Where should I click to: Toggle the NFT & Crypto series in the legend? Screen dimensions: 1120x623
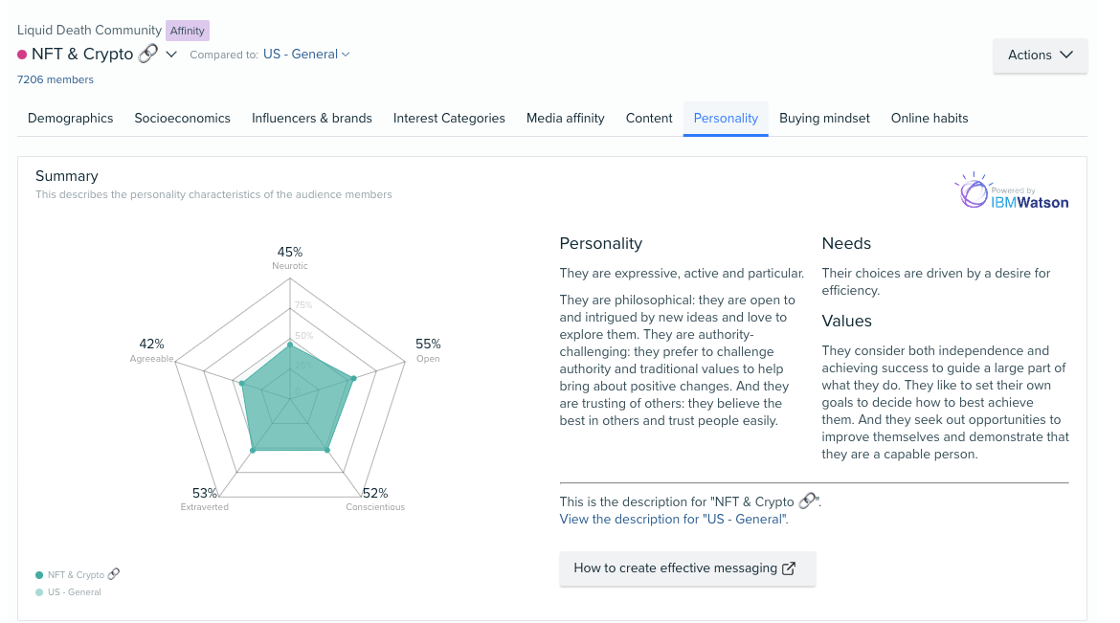[x=77, y=574]
